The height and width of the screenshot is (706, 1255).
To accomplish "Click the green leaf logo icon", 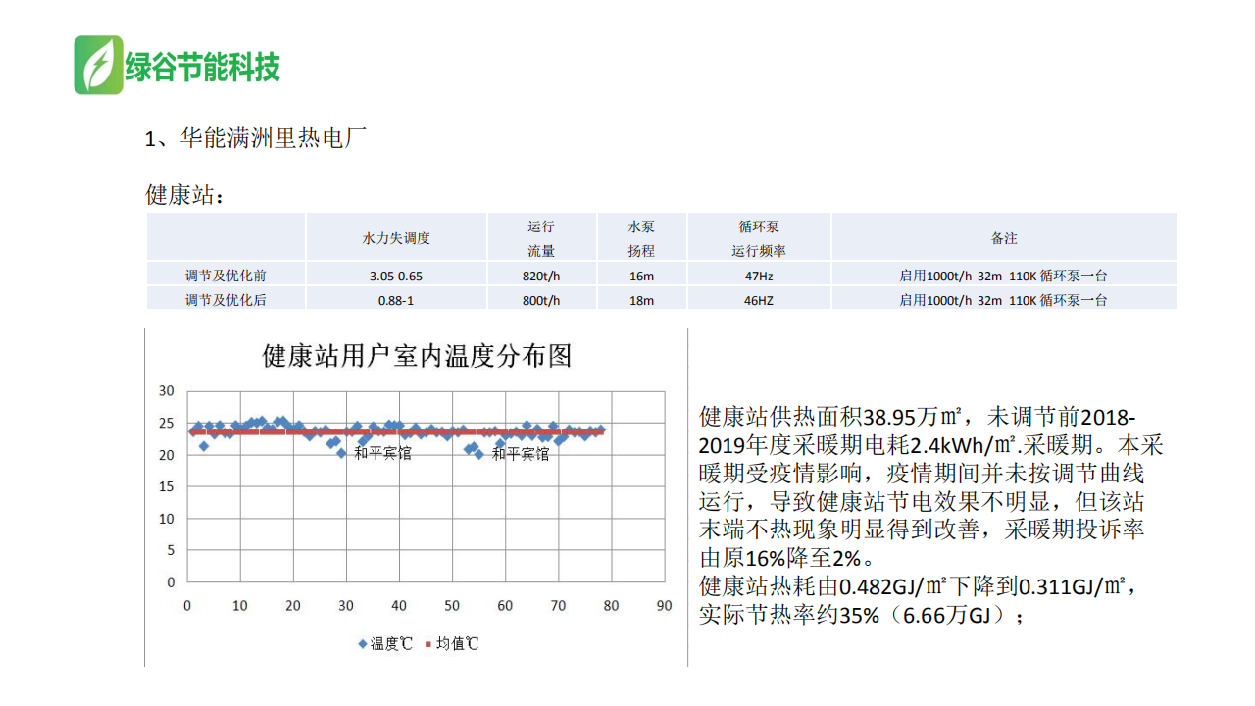I will (99, 66).
